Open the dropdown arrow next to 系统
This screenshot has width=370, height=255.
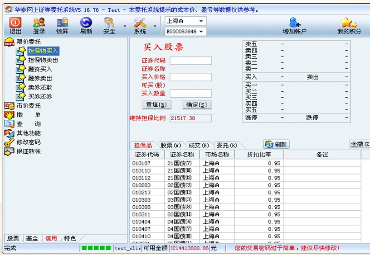pos(155,26)
